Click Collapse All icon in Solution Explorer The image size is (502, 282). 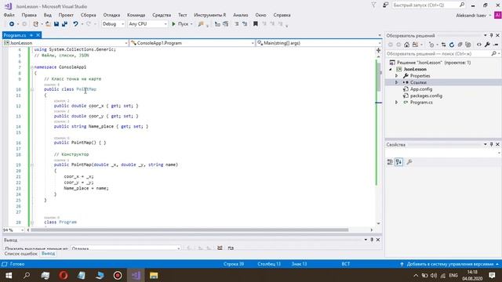pyautogui.click(x=460, y=45)
